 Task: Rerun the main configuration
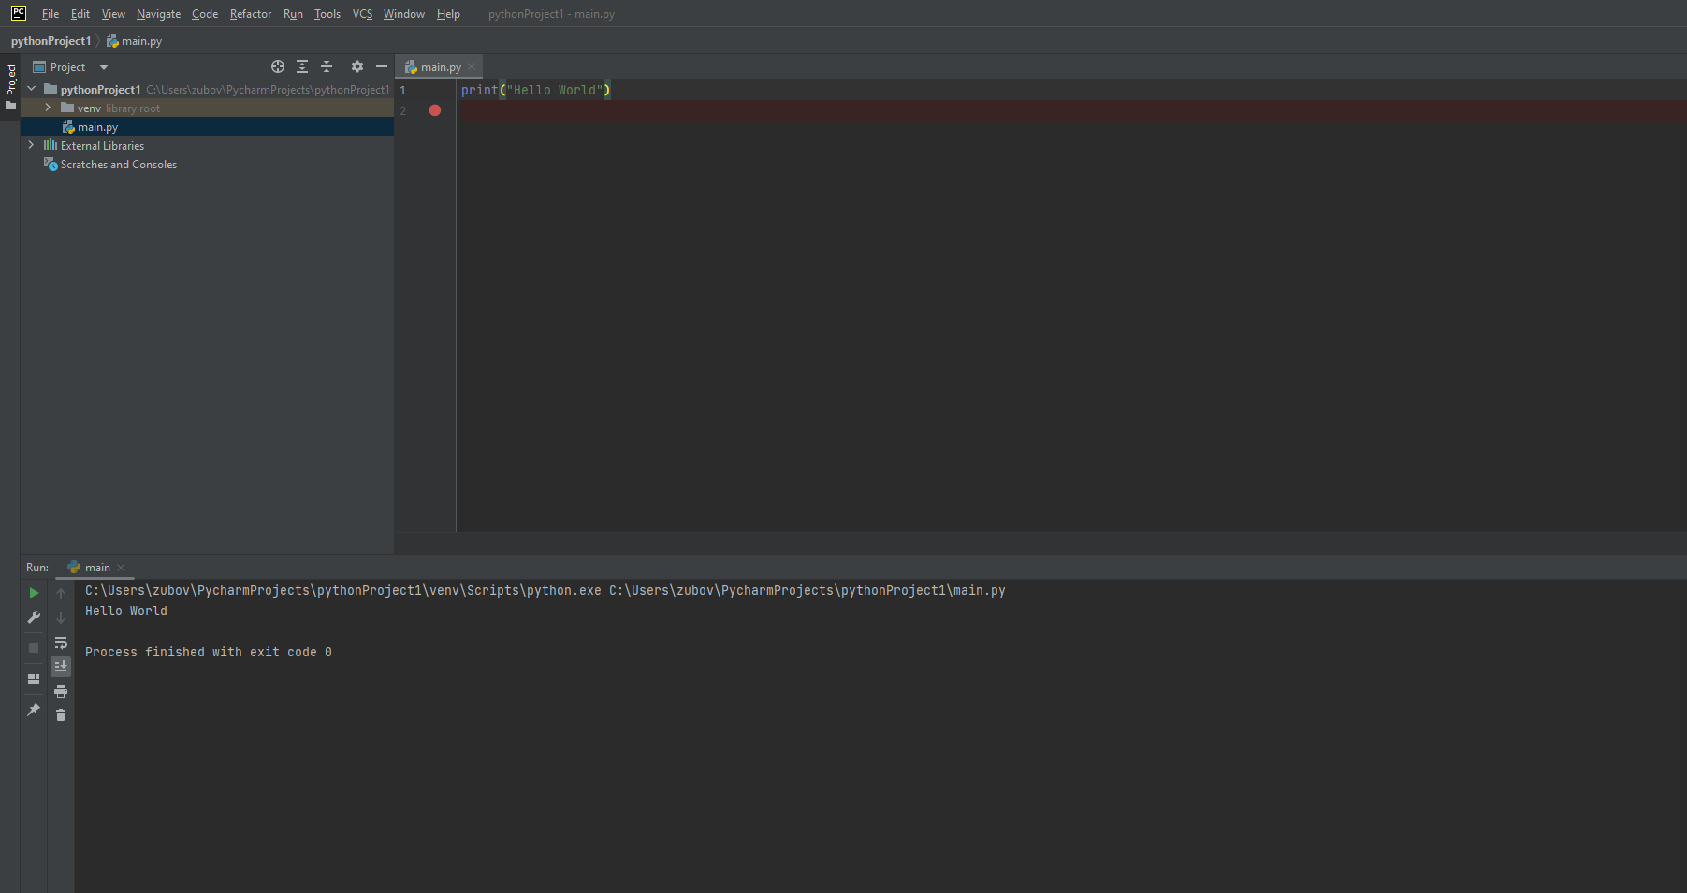click(33, 593)
